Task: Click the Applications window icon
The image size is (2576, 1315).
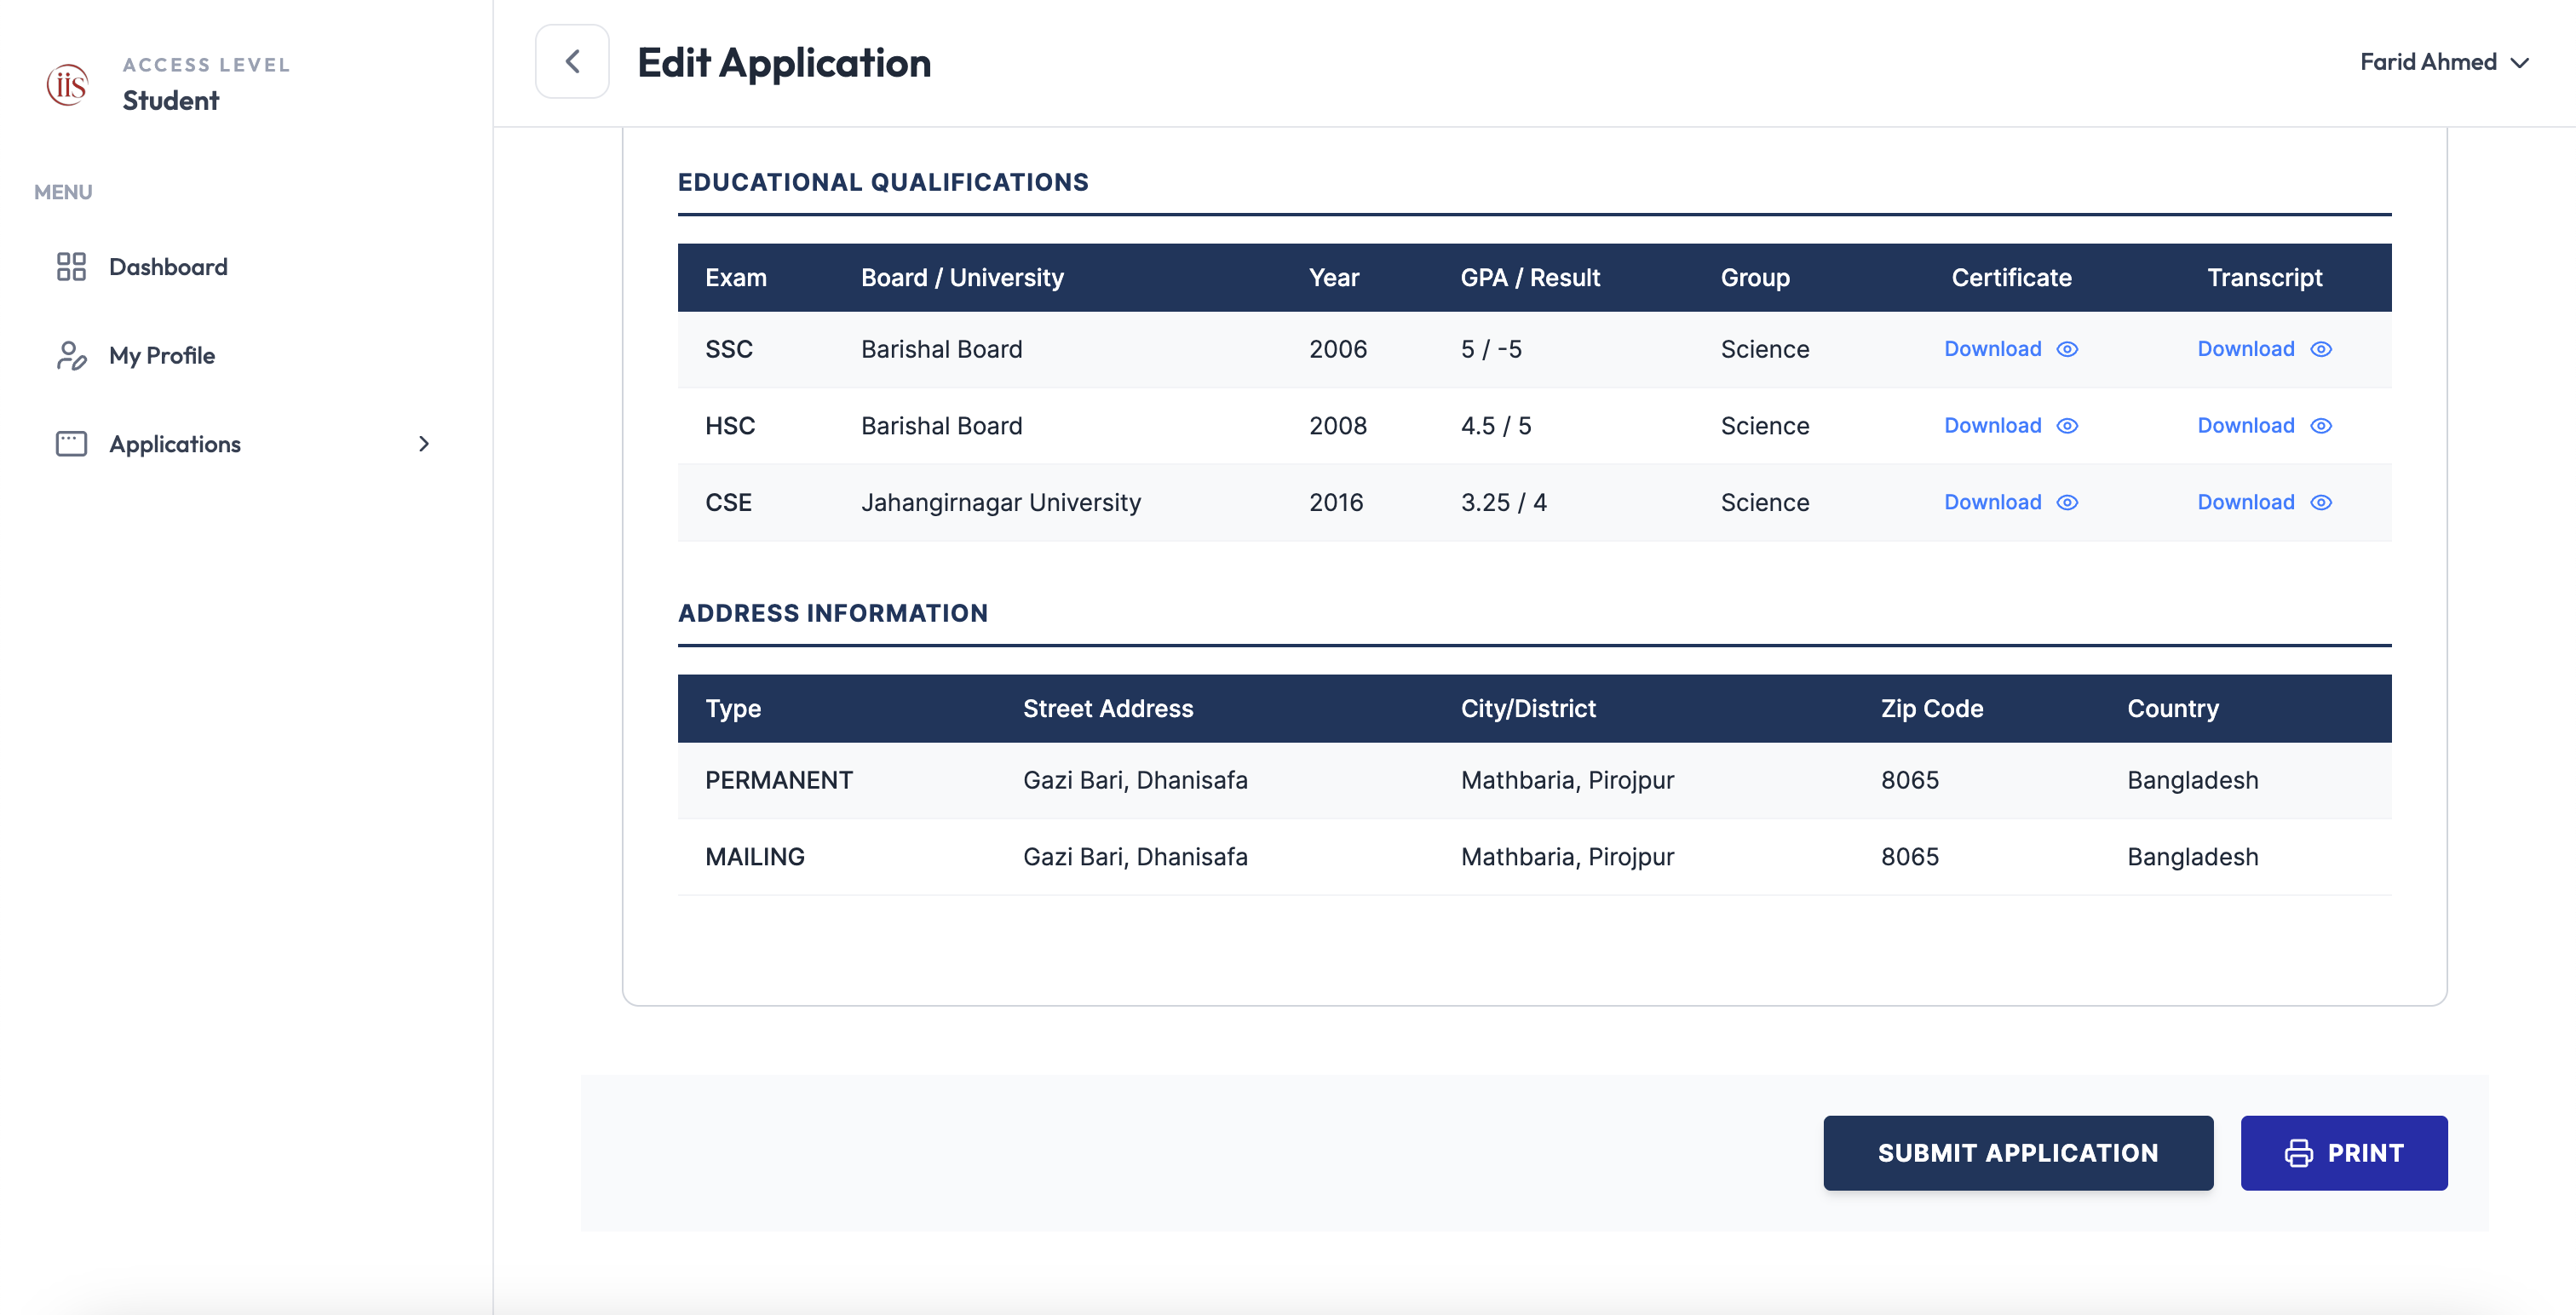Action: pyautogui.click(x=71, y=443)
